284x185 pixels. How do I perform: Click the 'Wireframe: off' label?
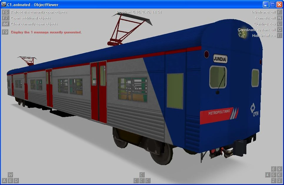[x=263, y=12]
